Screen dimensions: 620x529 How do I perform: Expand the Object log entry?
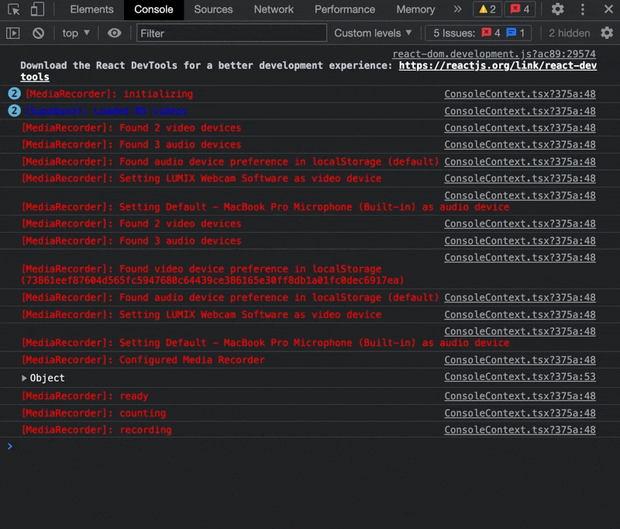tap(24, 379)
